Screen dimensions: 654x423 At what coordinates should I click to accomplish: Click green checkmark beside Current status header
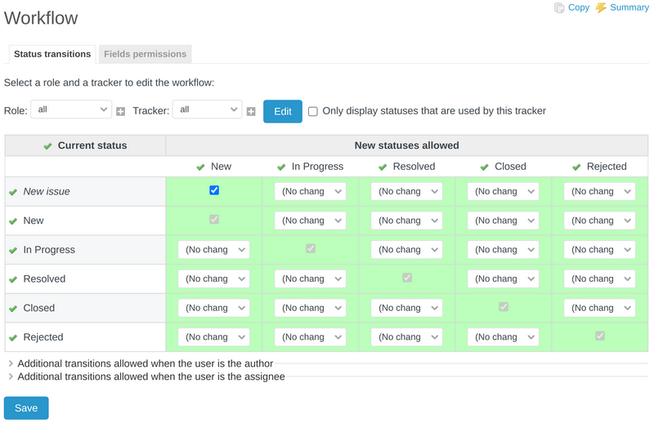tap(47, 146)
